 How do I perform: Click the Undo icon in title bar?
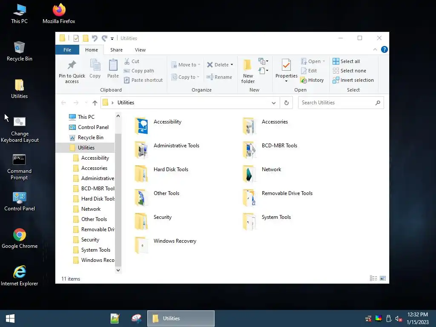pos(95,38)
